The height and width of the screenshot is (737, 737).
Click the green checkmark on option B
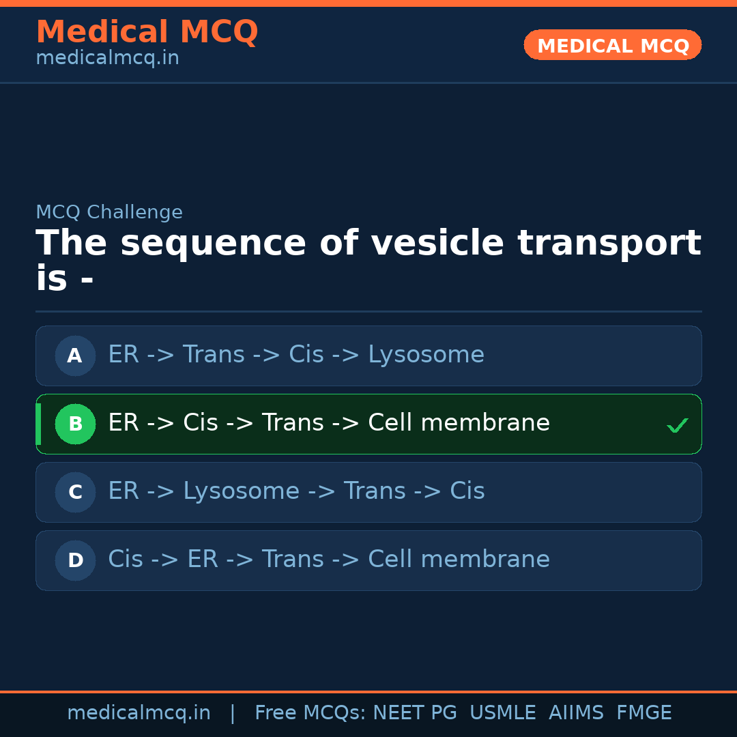(678, 425)
